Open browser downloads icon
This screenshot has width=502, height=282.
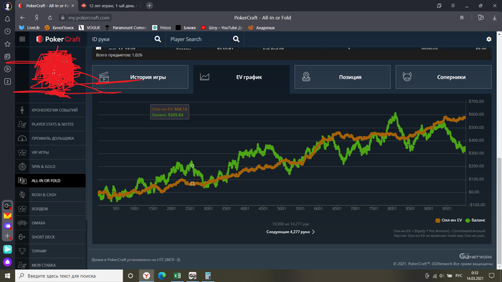tap(495, 18)
